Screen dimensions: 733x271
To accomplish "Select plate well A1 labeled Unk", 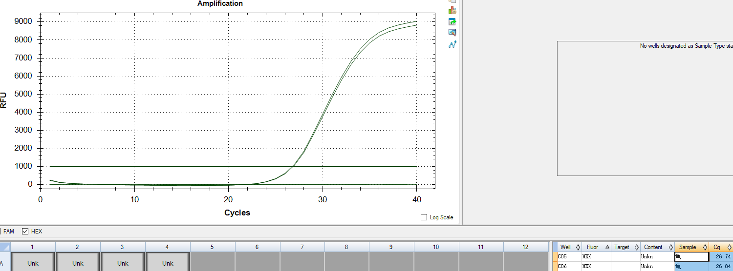I will (33, 262).
